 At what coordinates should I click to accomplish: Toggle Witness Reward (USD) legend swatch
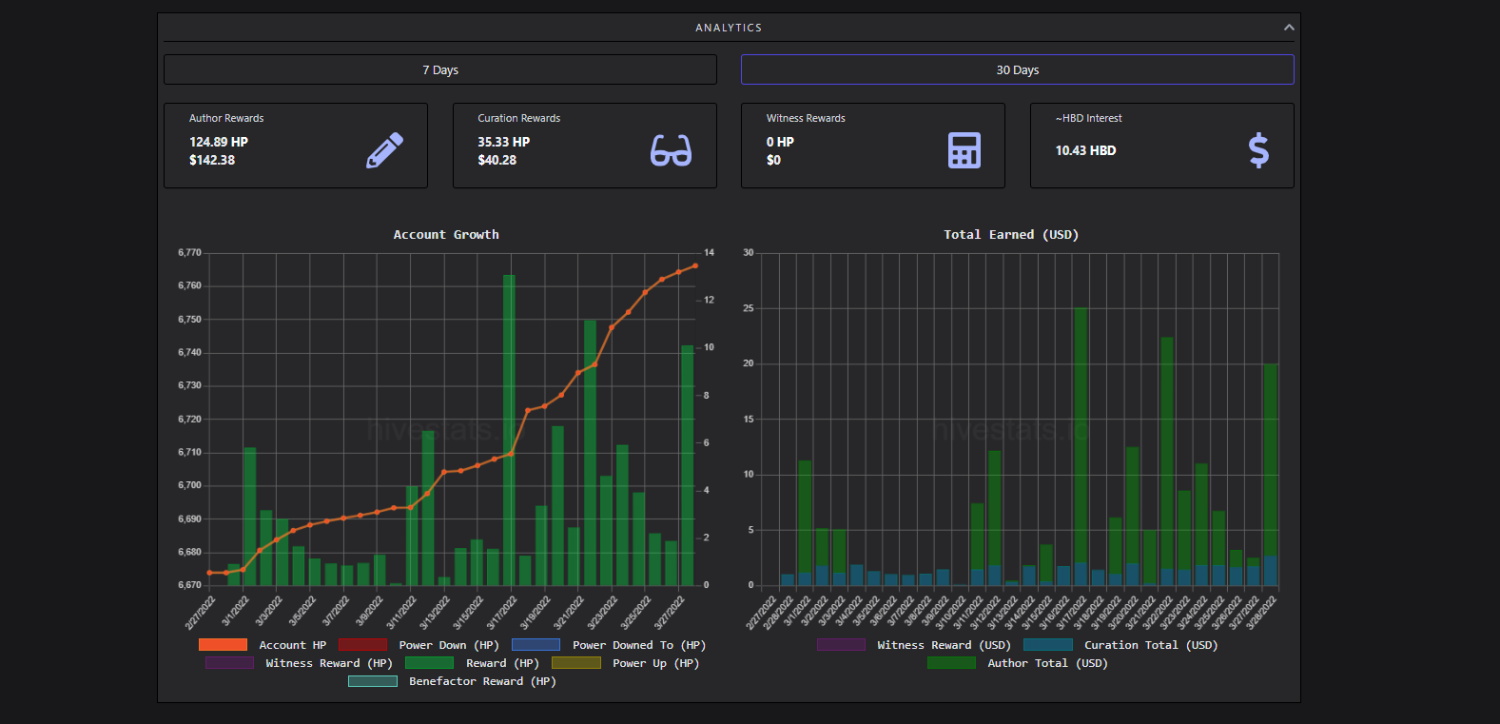841,645
